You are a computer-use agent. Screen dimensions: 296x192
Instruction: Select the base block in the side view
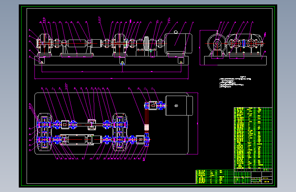coord(236,60)
